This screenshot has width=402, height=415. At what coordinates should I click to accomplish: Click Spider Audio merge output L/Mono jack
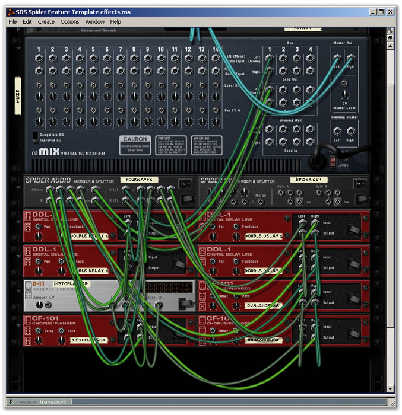tap(95, 189)
